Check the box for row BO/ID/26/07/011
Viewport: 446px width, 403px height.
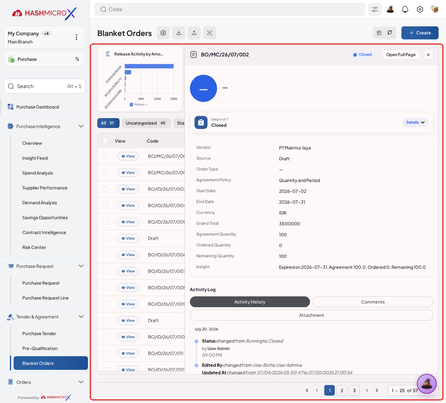(x=105, y=353)
